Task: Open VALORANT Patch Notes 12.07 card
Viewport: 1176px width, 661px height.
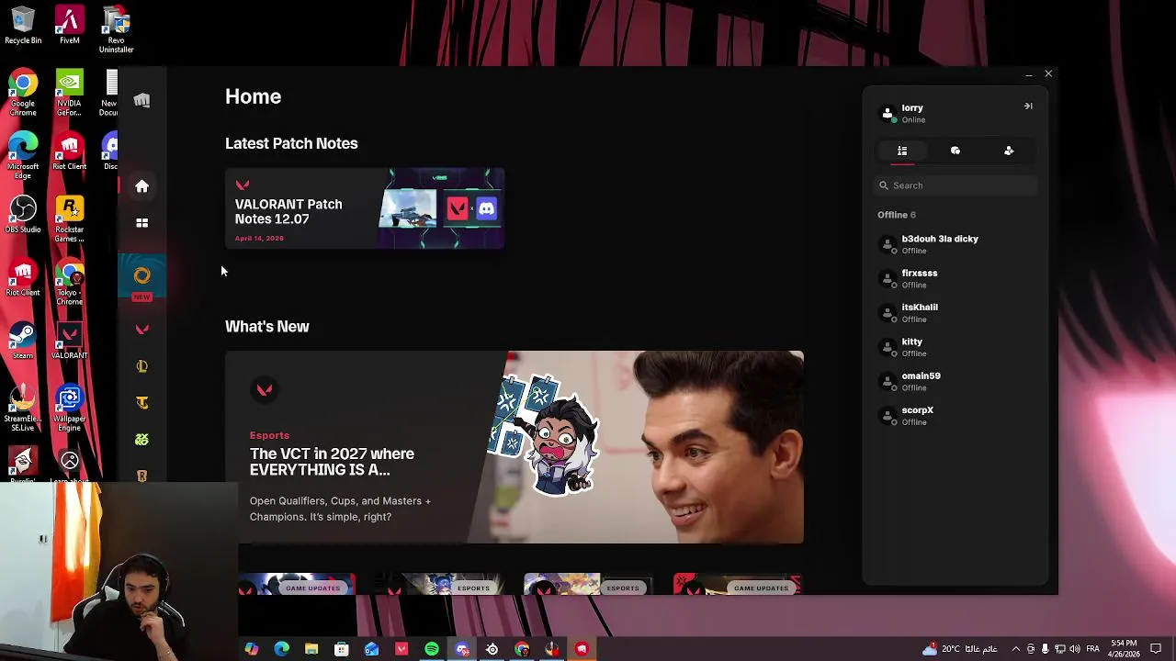Action: (365, 208)
